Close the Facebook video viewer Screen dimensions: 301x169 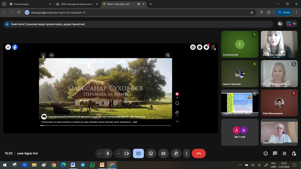8,47
